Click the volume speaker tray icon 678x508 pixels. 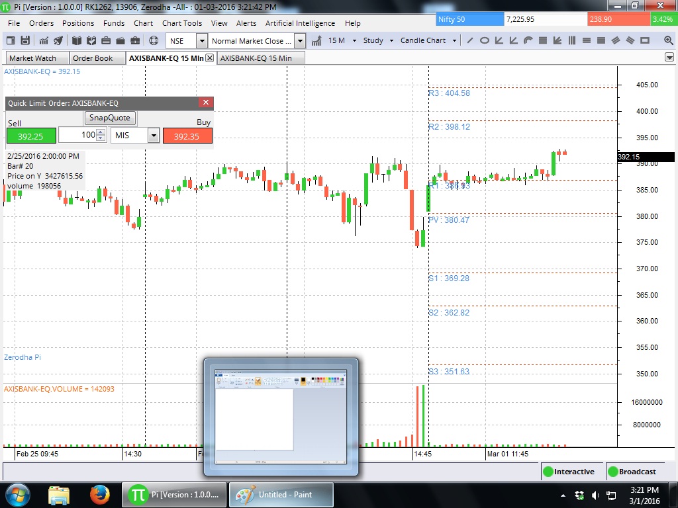tap(595, 495)
